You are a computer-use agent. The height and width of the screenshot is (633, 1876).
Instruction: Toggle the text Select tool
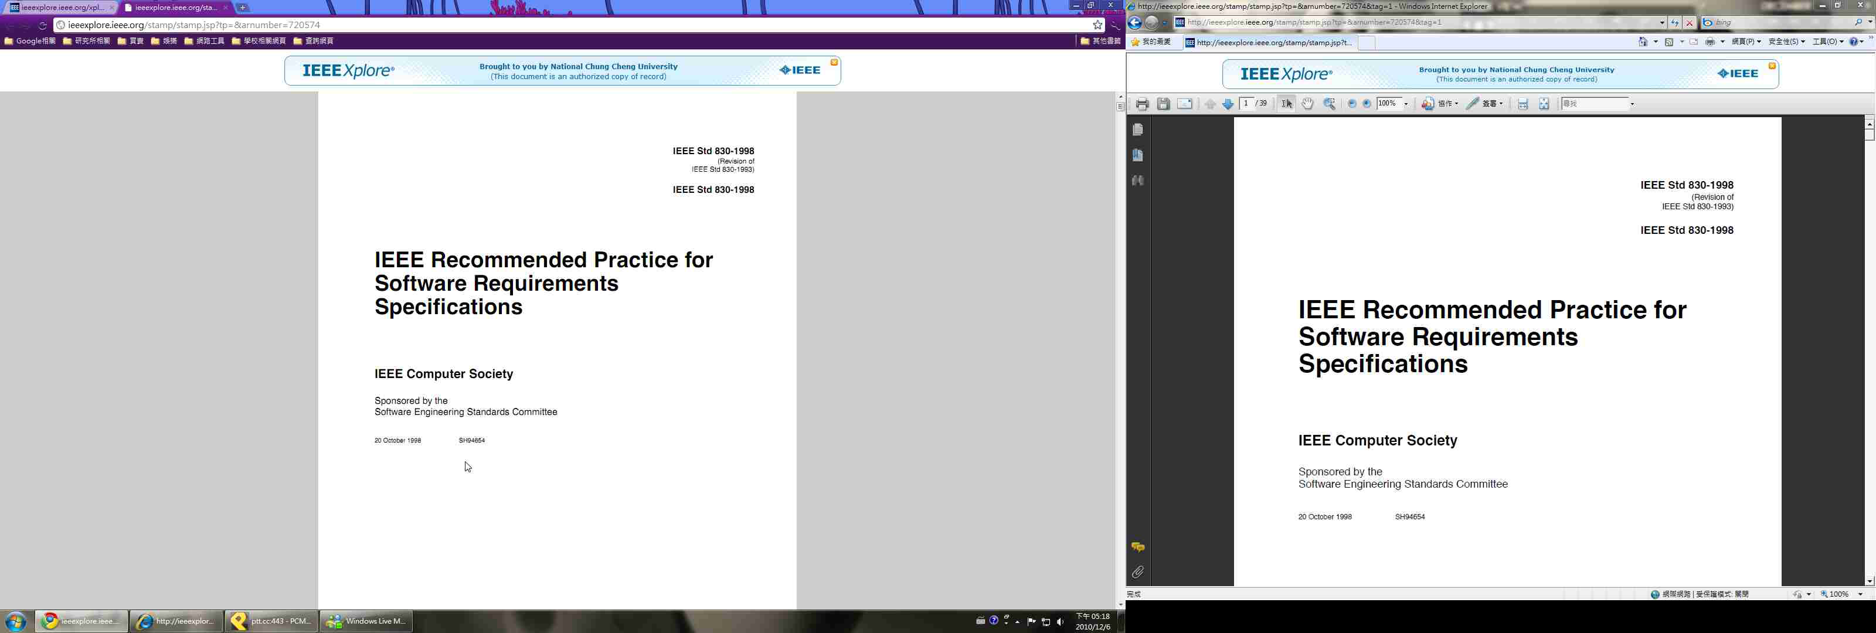click(1286, 104)
